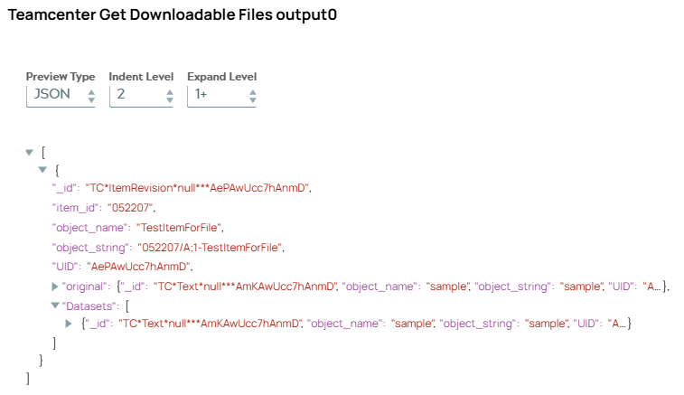Click the Indent Level label
The width and height of the screenshot is (684, 395).
(141, 77)
